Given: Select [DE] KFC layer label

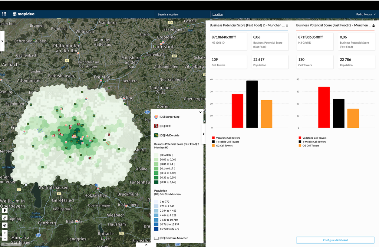Looking at the screenshot, I should tap(165, 126).
